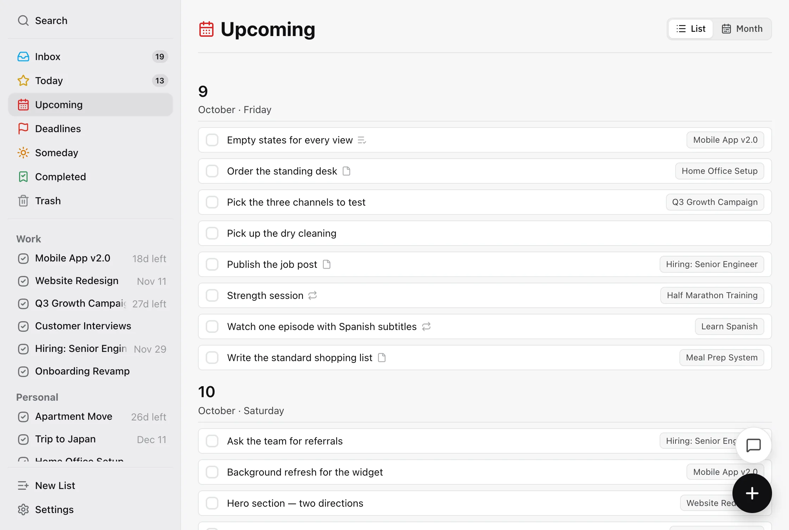The width and height of the screenshot is (789, 530).
Task: Complete the Strength session task
Action: click(x=212, y=295)
